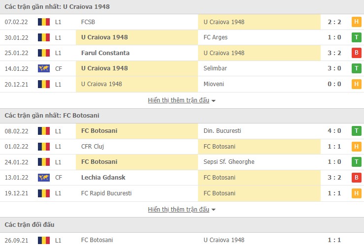Click world flag icon in 14.01.22 Selimbar row
Viewport: 364px width, 248px height.
[44, 68]
